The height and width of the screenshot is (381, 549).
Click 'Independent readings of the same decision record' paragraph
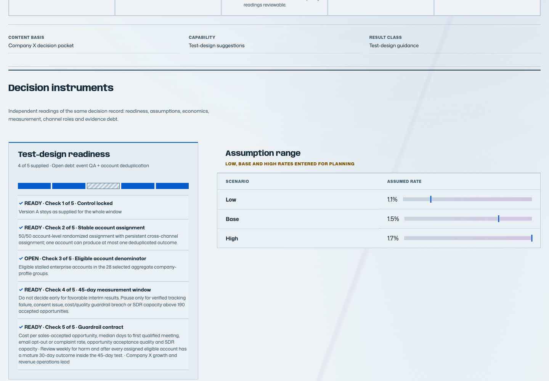(109, 115)
